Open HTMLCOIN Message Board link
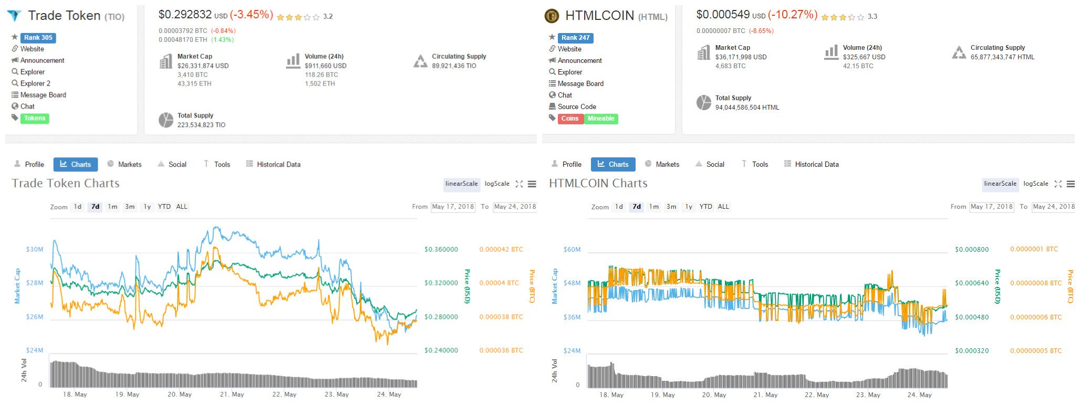Viewport: 1080px width, 406px height. [580, 83]
